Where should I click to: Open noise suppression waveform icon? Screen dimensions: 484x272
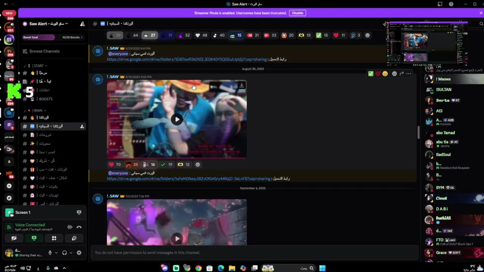pyautogui.click(x=70, y=227)
